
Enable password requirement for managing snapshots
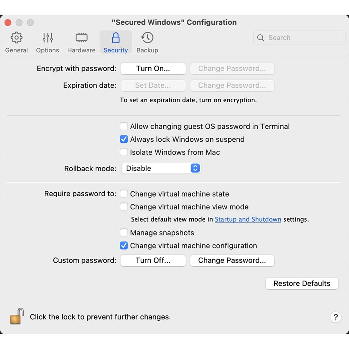click(124, 232)
